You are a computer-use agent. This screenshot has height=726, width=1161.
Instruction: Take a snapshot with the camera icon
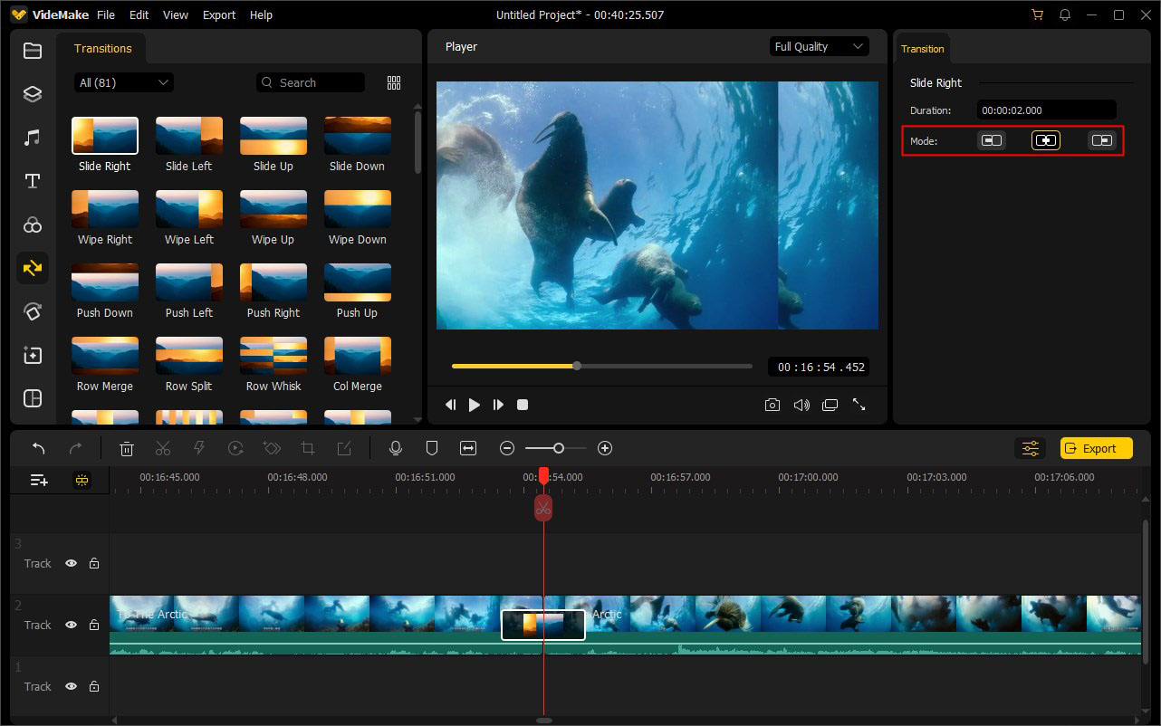pos(772,406)
